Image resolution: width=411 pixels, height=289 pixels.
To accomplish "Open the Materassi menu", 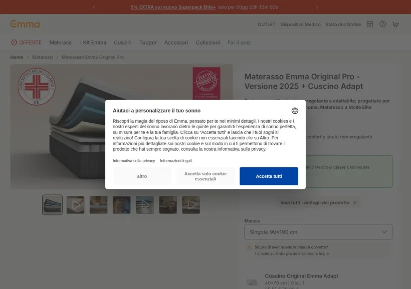I will pyautogui.click(x=61, y=43).
